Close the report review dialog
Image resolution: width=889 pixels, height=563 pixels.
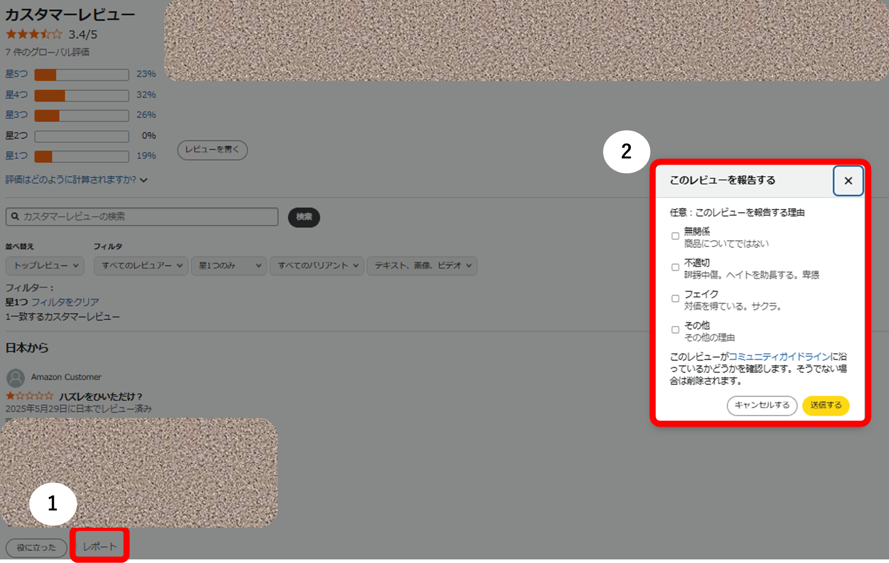click(847, 180)
